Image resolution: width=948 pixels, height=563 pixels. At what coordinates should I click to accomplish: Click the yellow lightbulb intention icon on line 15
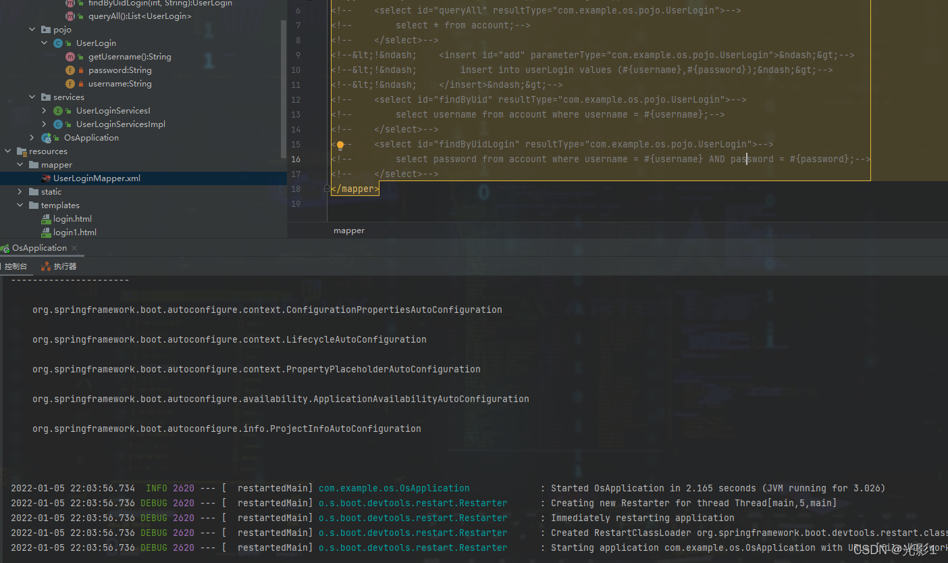point(340,145)
